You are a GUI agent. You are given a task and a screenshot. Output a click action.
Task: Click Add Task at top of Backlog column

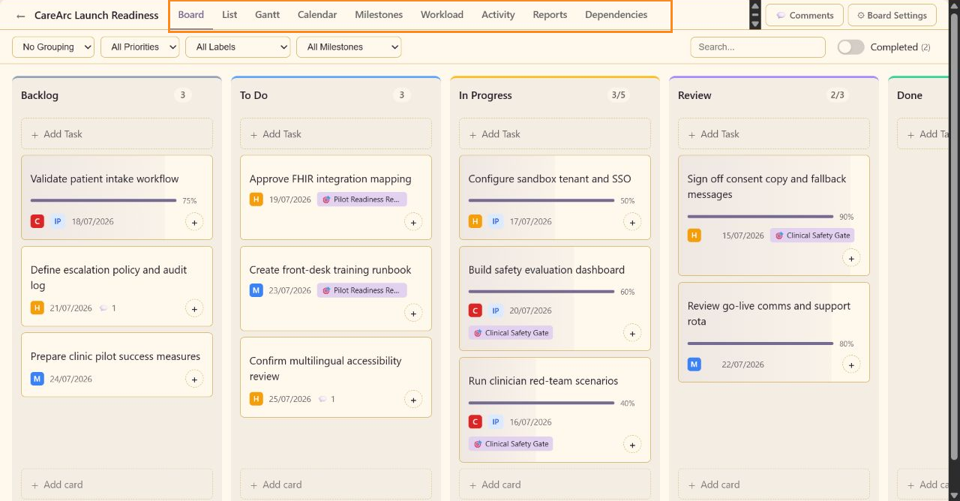point(117,134)
